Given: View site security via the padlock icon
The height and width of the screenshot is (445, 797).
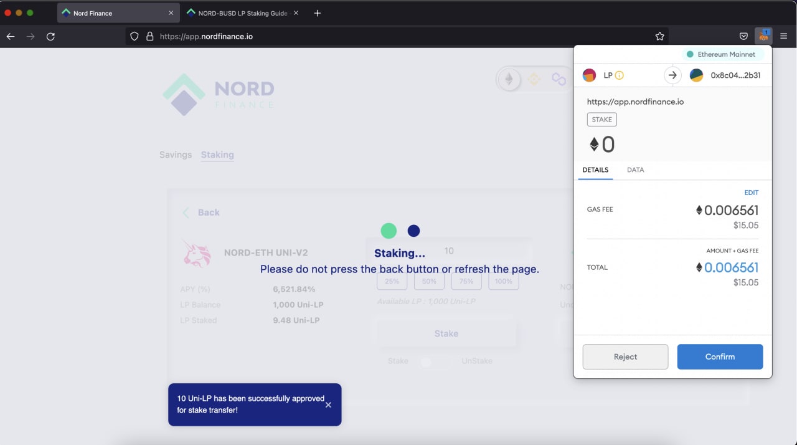Looking at the screenshot, I should tap(149, 36).
